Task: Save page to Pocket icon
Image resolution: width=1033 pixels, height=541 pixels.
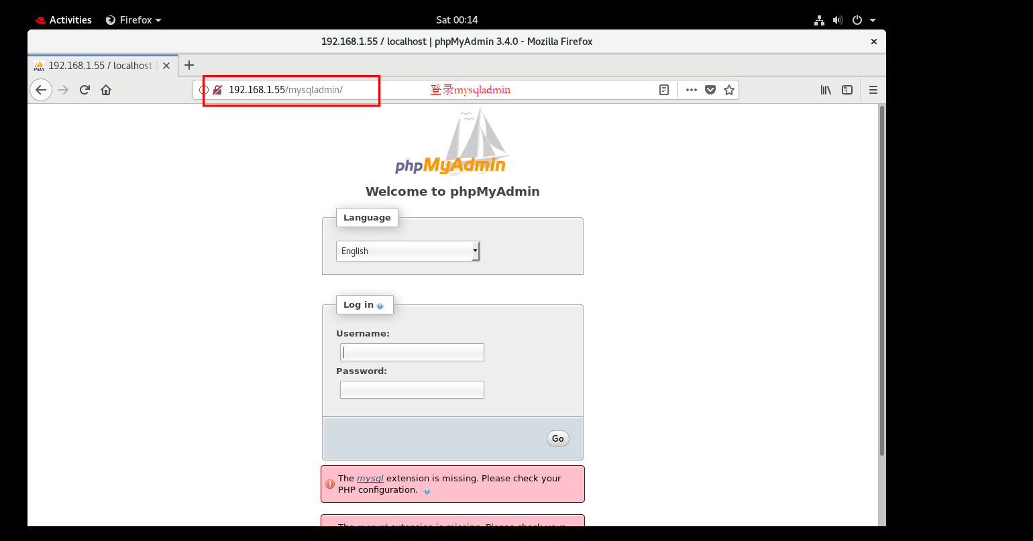Action: [710, 90]
